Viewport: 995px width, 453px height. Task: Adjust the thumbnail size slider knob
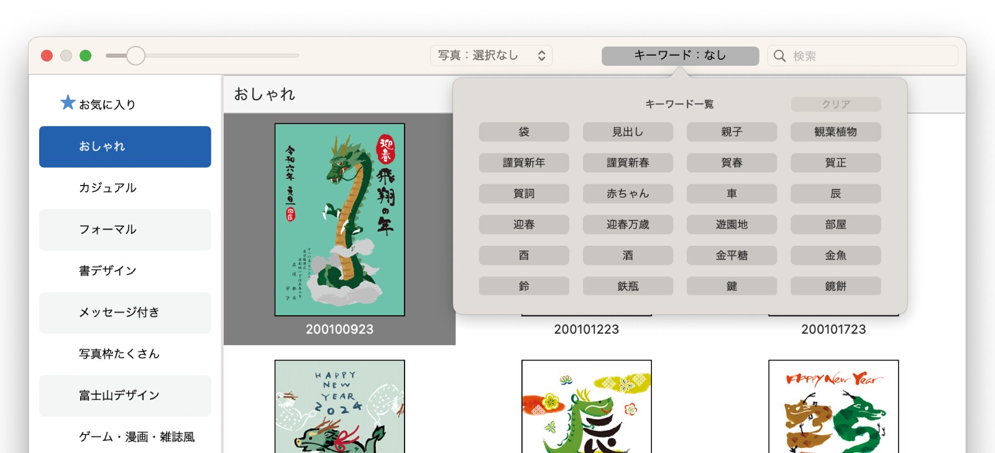135,56
